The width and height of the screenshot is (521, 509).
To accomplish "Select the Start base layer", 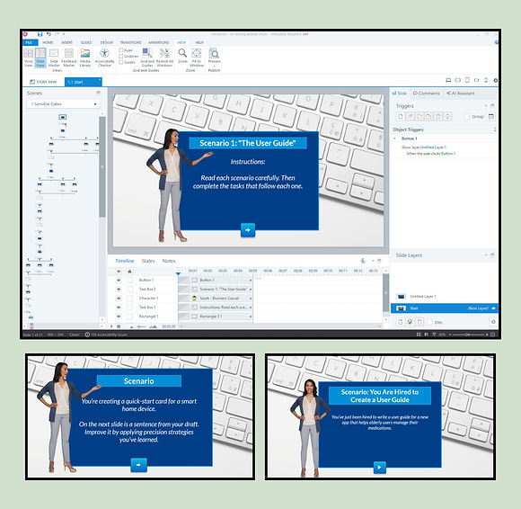I will pyautogui.click(x=444, y=308).
